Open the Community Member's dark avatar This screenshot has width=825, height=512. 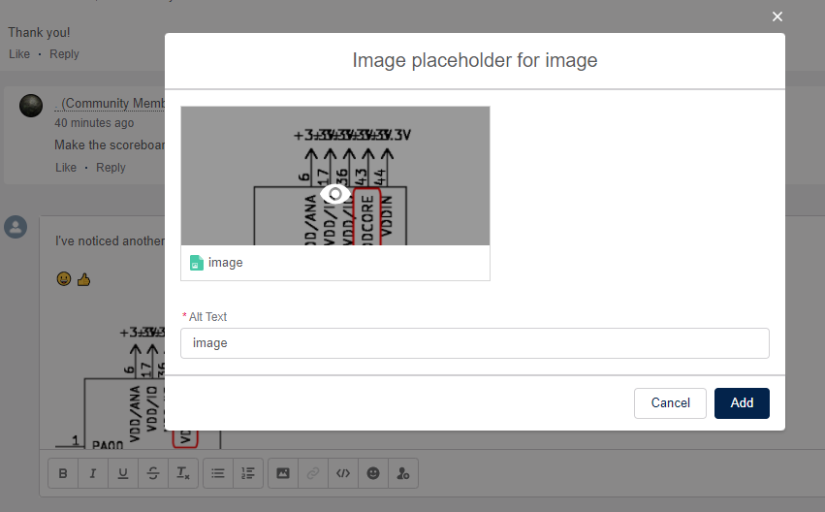[31, 106]
